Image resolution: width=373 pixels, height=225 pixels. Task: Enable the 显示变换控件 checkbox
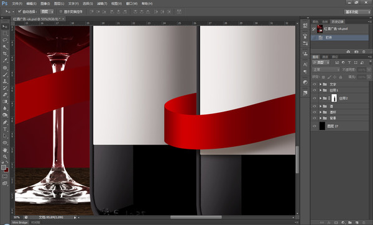tap(61, 11)
